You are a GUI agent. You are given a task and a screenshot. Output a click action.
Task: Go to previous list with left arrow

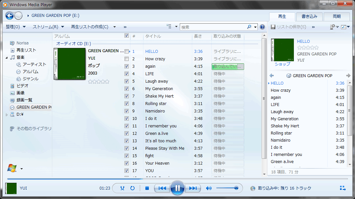(x=272, y=76)
